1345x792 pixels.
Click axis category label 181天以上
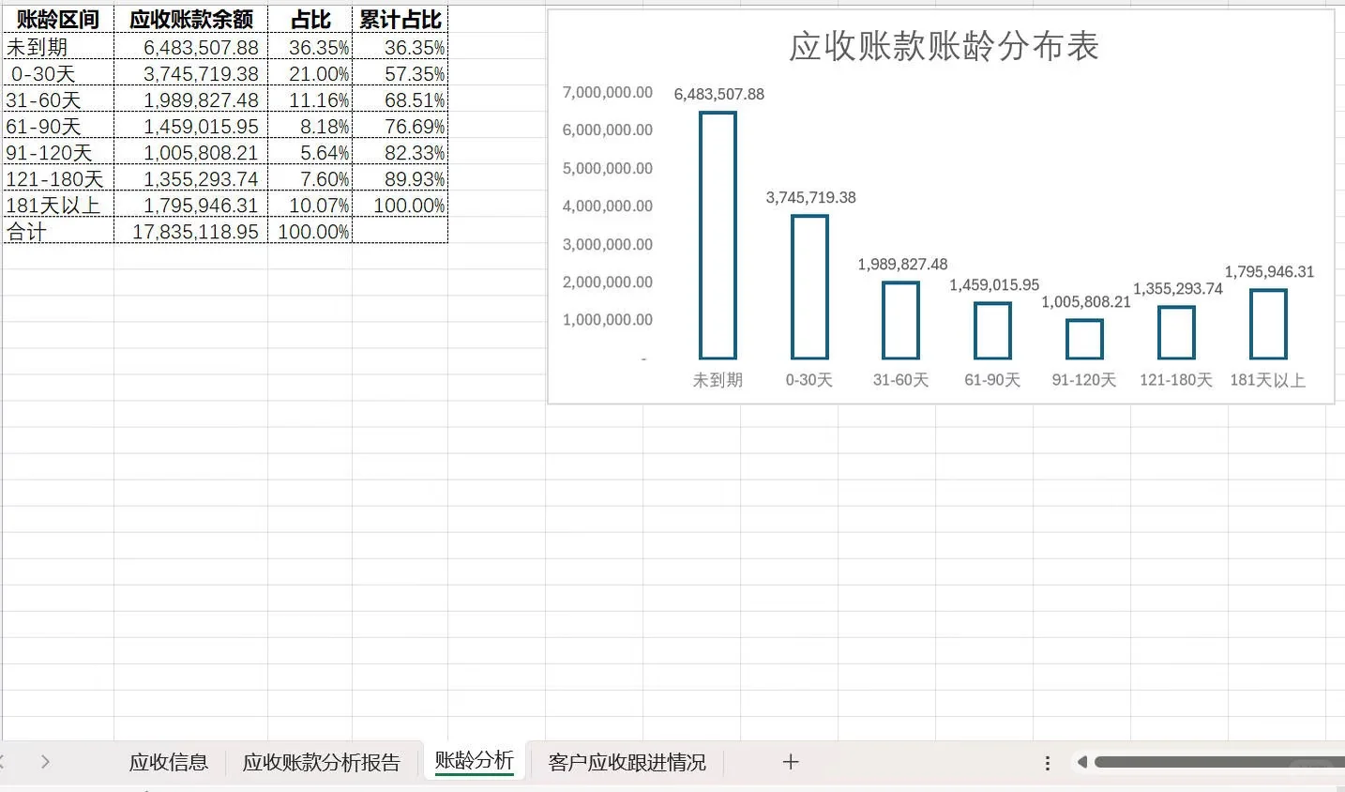point(1268,380)
